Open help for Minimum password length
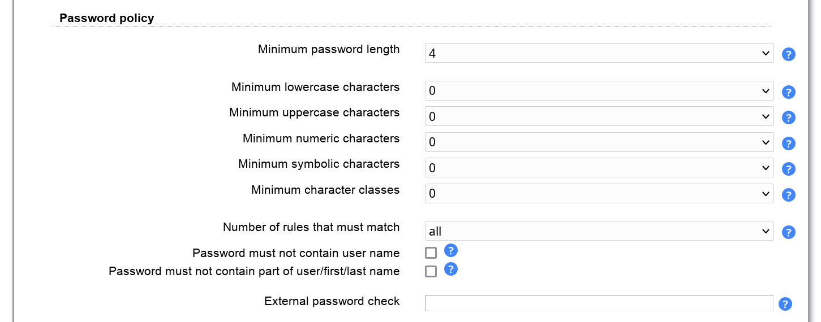 (x=788, y=54)
